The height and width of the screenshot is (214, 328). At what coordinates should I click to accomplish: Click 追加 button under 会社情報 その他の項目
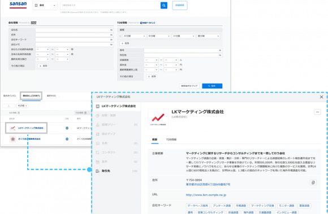(43, 66)
